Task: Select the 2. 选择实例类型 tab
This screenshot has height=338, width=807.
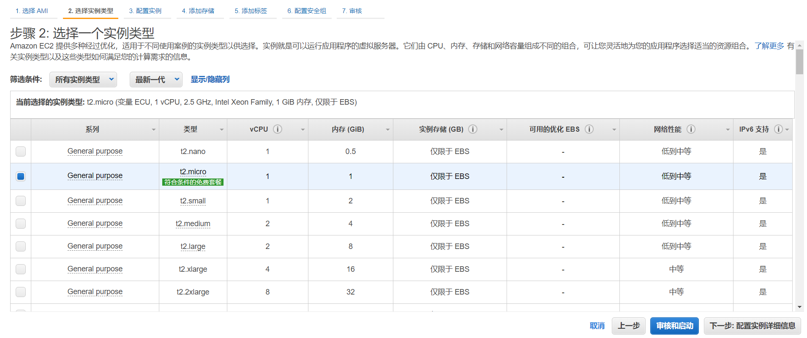Action: (91, 11)
